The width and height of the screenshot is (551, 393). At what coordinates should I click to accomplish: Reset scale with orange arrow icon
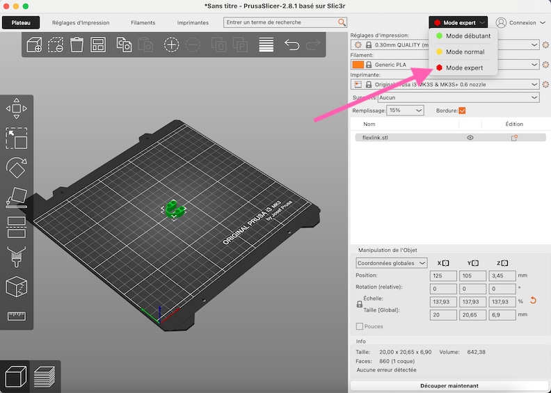click(x=533, y=300)
